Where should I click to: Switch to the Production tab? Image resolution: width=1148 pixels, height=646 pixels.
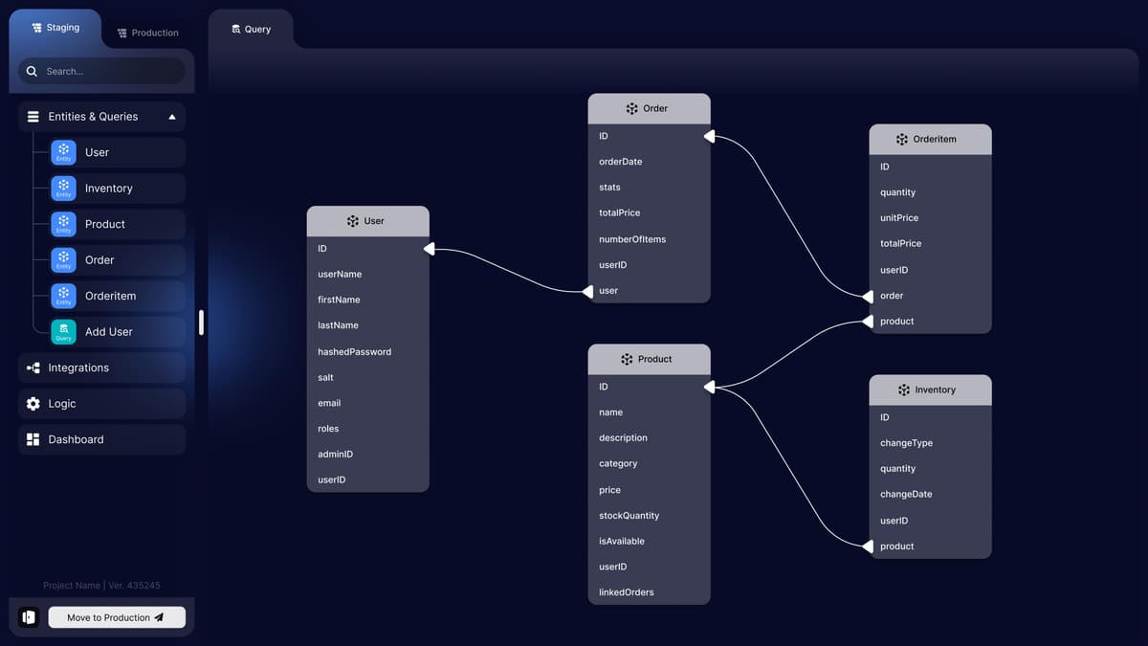pos(147,33)
